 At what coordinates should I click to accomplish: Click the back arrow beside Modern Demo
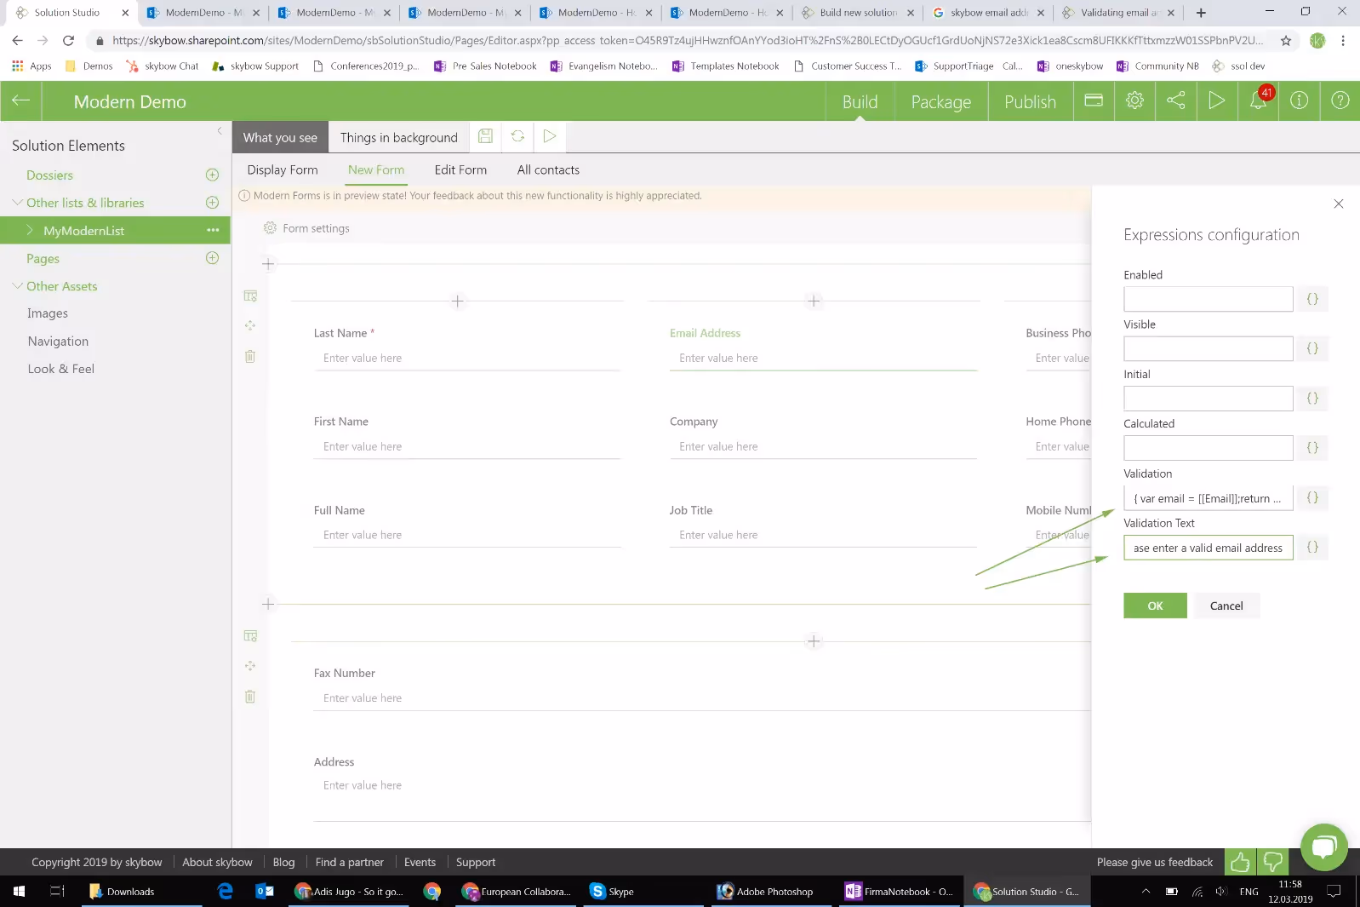pos(20,100)
